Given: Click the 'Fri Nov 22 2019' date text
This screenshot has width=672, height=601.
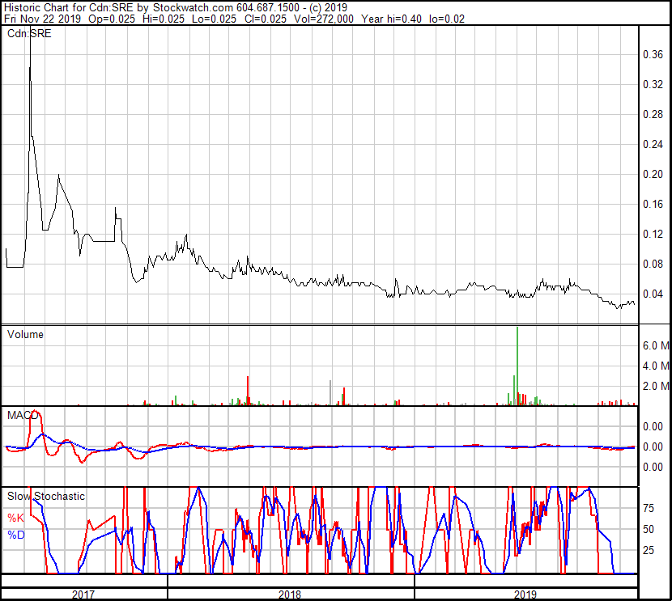Looking at the screenshot, I should point(42,19).
